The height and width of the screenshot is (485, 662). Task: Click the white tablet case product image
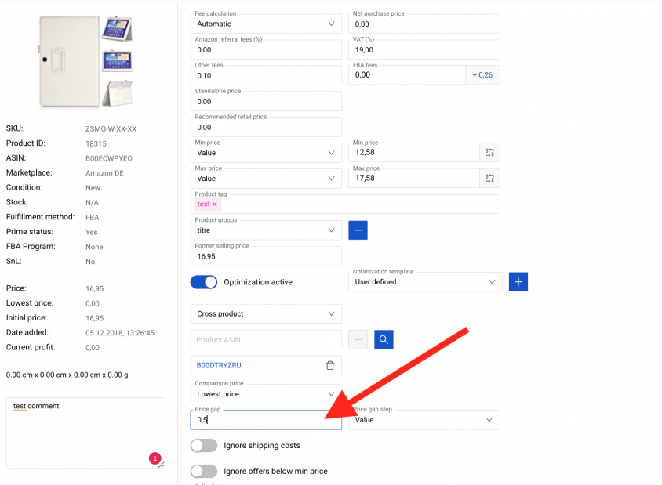[x=86, y=62]
